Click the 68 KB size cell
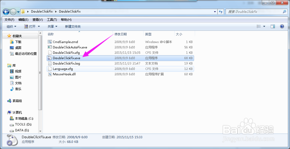Viewport: 290px width, 149px height. [188, 58]
